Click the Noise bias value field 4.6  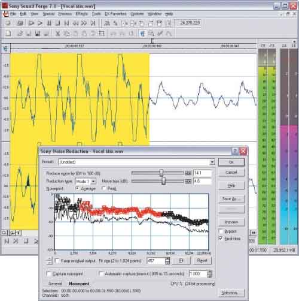click(x=202, y=181)
